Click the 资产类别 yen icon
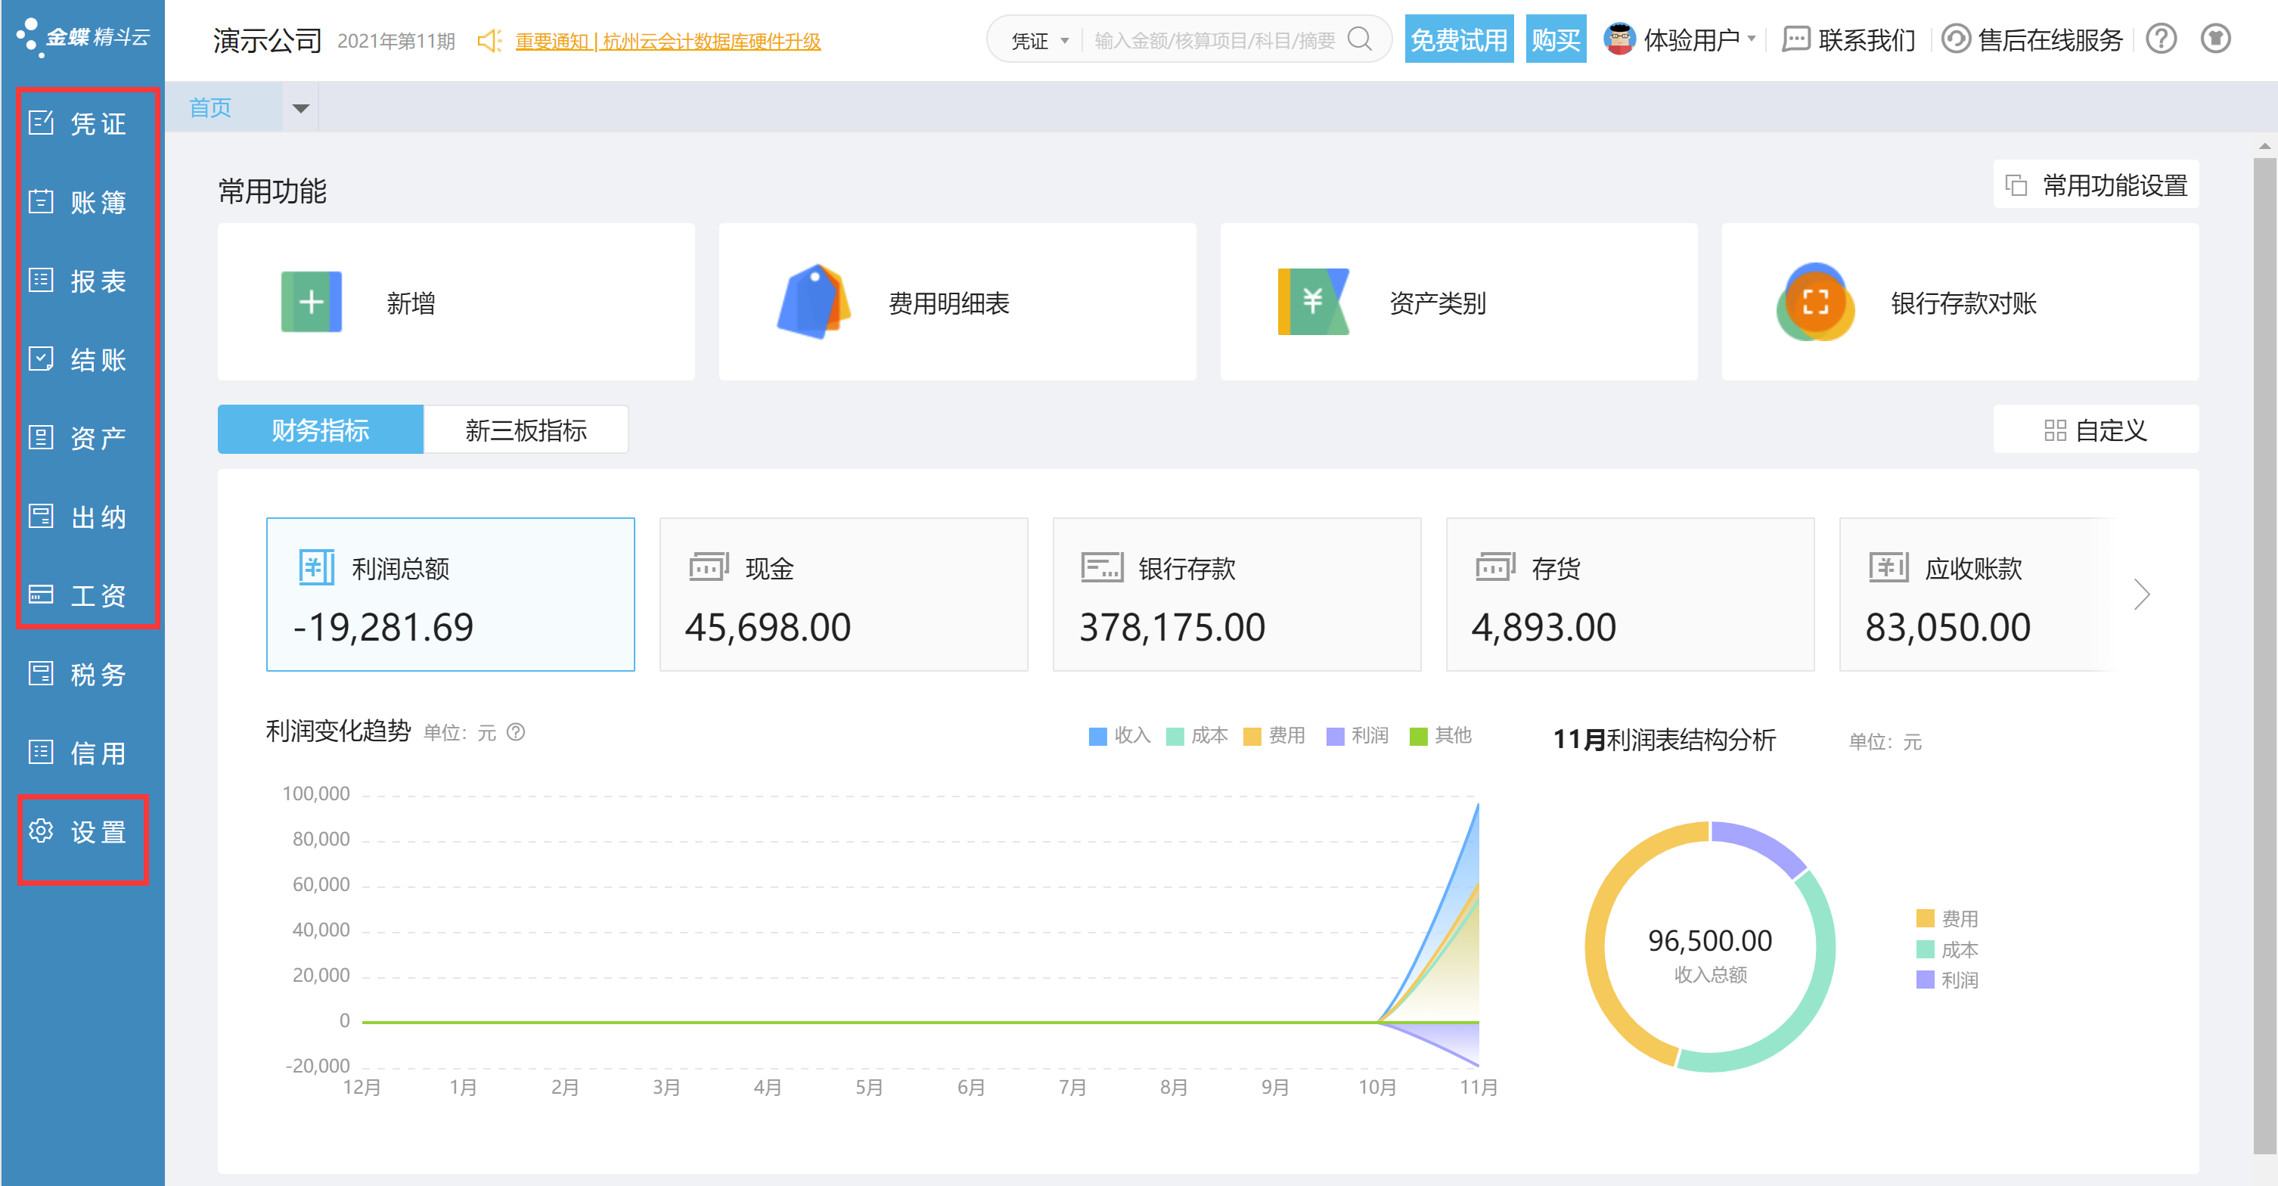The width and height of the screenshot is (2278, 1186). pos(1314,303)
